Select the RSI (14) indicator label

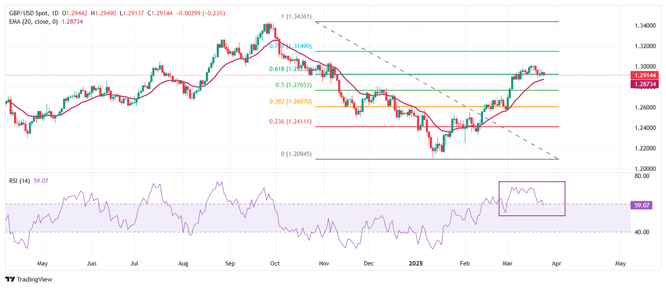pyautogui.click(x=20, y=181)
